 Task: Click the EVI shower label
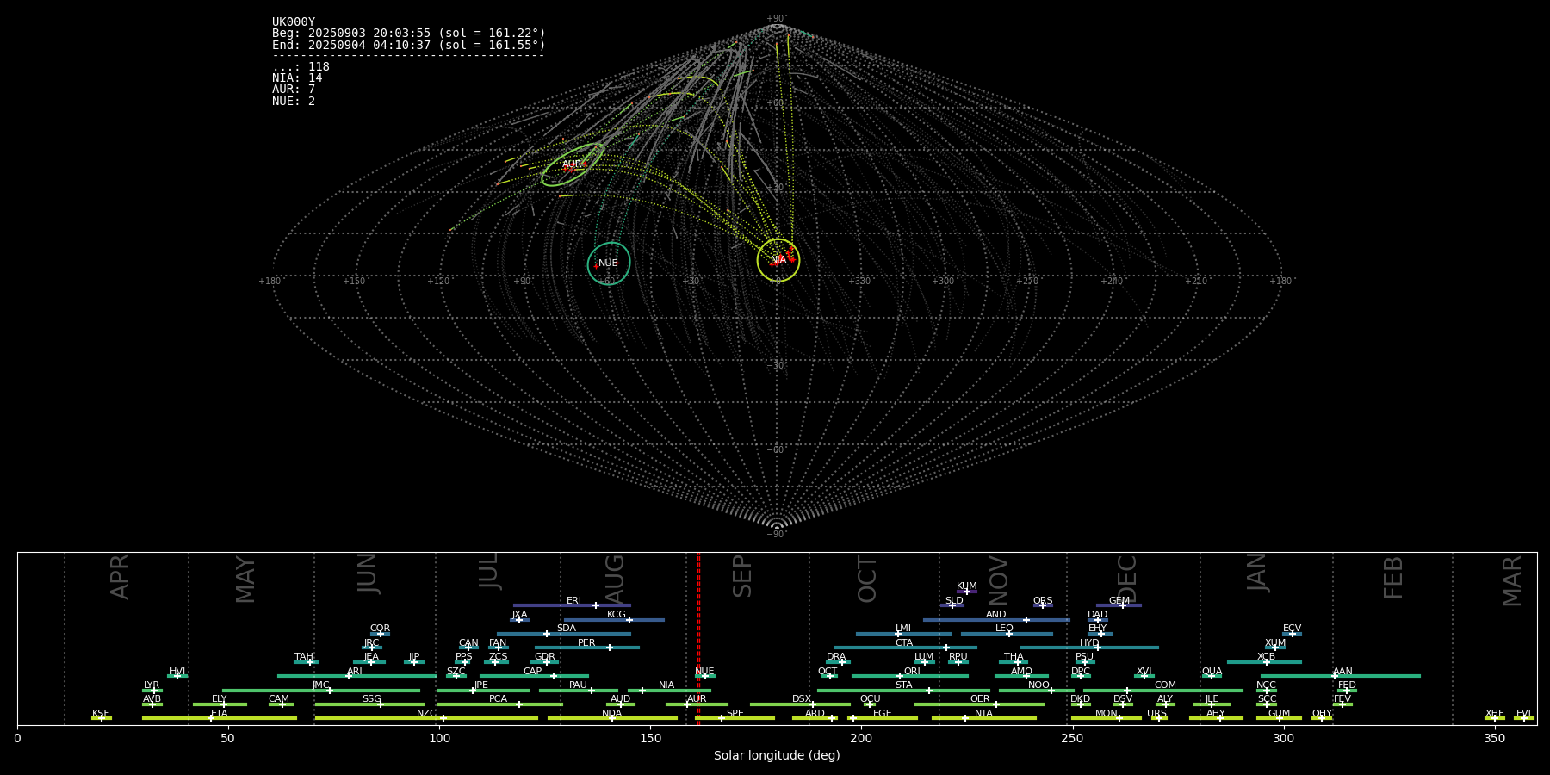tap(1524, 714)
